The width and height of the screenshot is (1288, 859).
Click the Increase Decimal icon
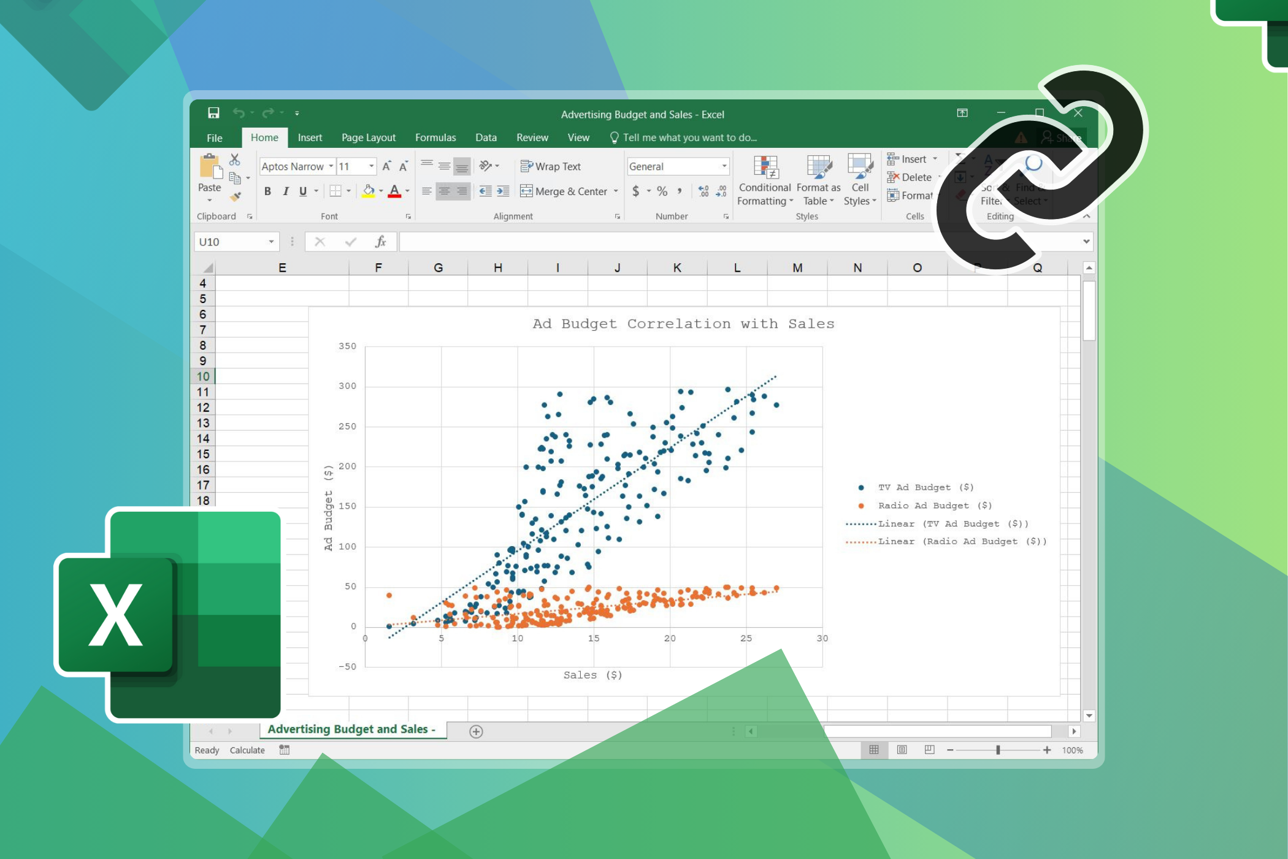[x=703, y=191]
